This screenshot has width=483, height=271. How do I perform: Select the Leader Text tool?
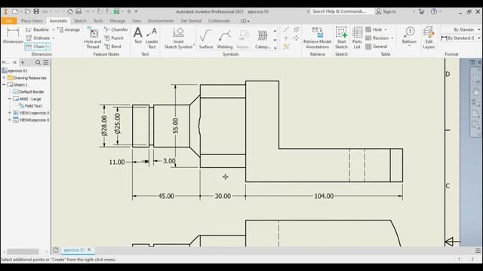pos(152,38)
